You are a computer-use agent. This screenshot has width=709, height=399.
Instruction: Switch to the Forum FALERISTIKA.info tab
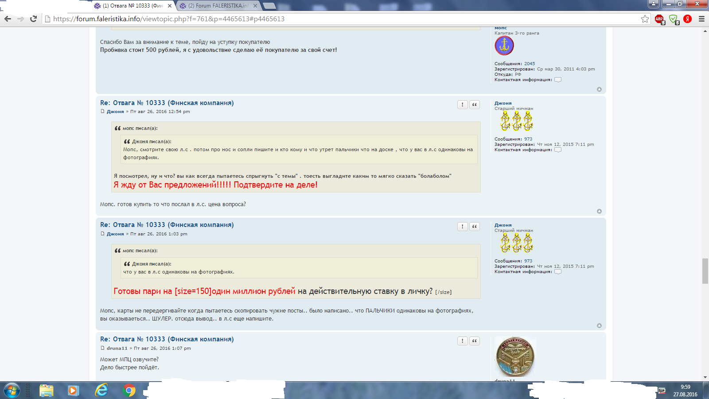coord(218,6)
